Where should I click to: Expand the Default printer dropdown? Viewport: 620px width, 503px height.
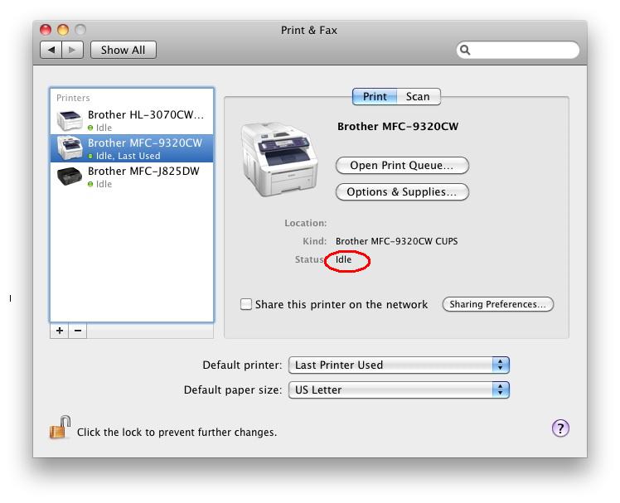[399, 365]
